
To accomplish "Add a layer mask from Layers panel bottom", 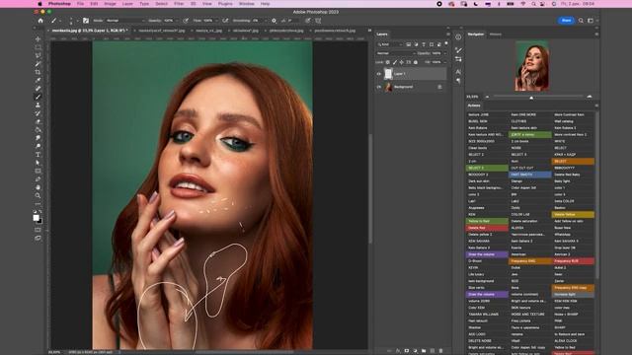I will tap(407, 351).
